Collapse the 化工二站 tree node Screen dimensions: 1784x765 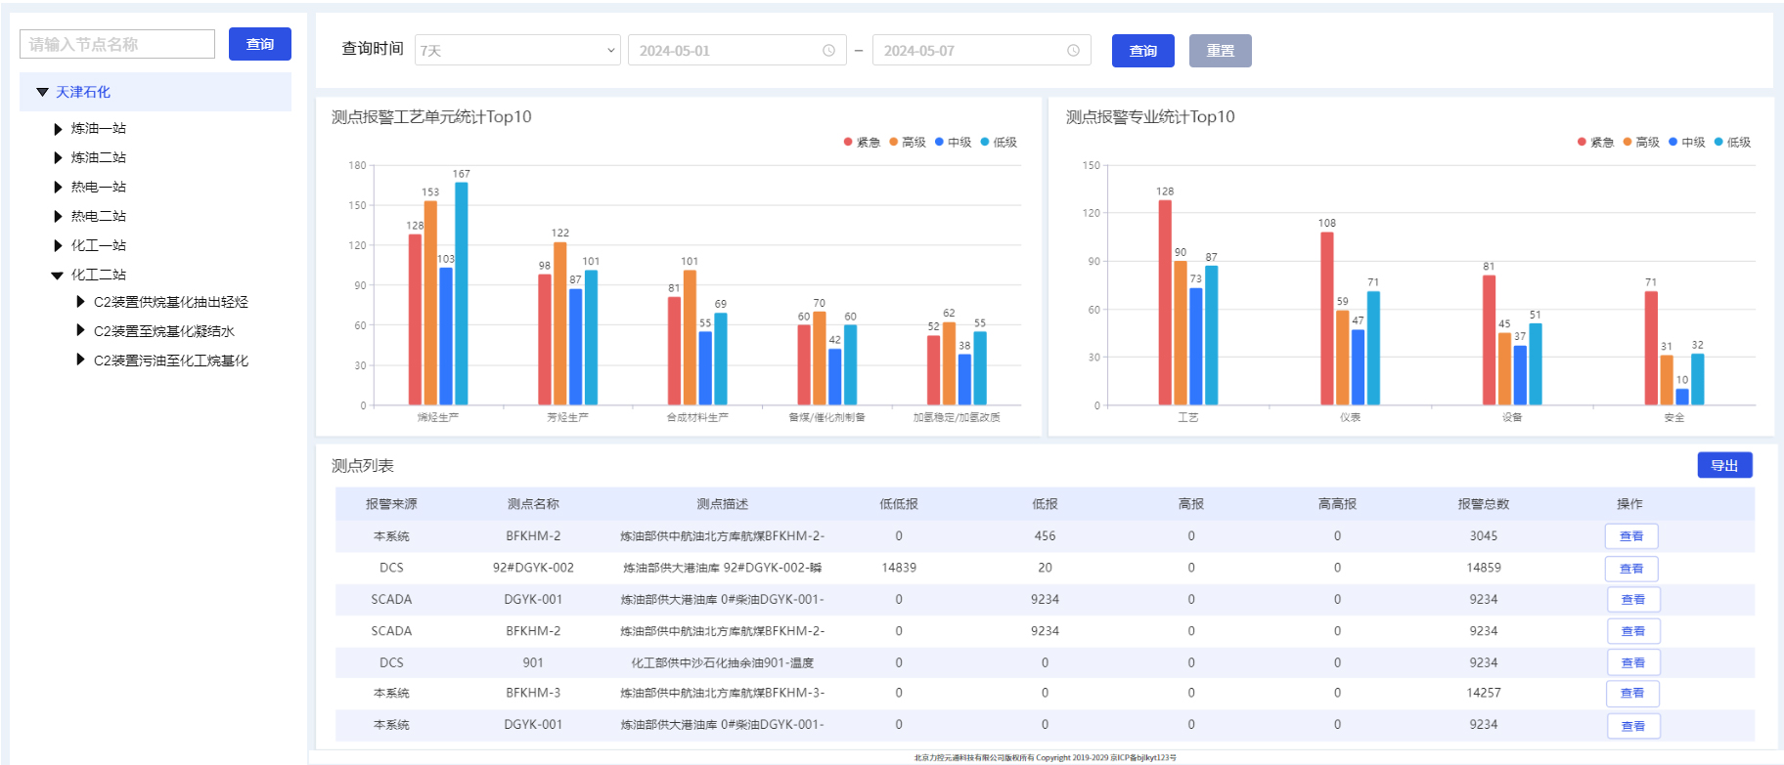(x=58, y=276)
